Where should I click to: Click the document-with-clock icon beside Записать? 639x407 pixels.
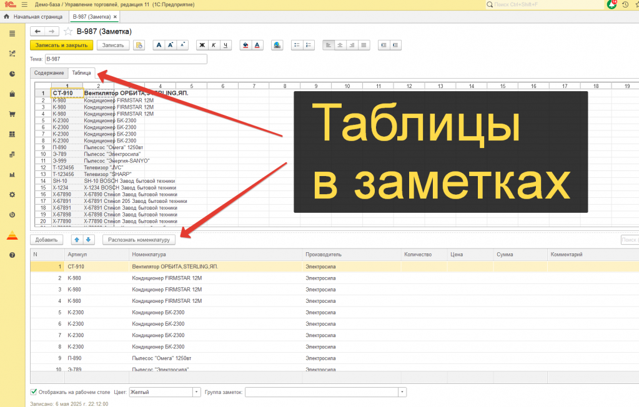(139, 45)
